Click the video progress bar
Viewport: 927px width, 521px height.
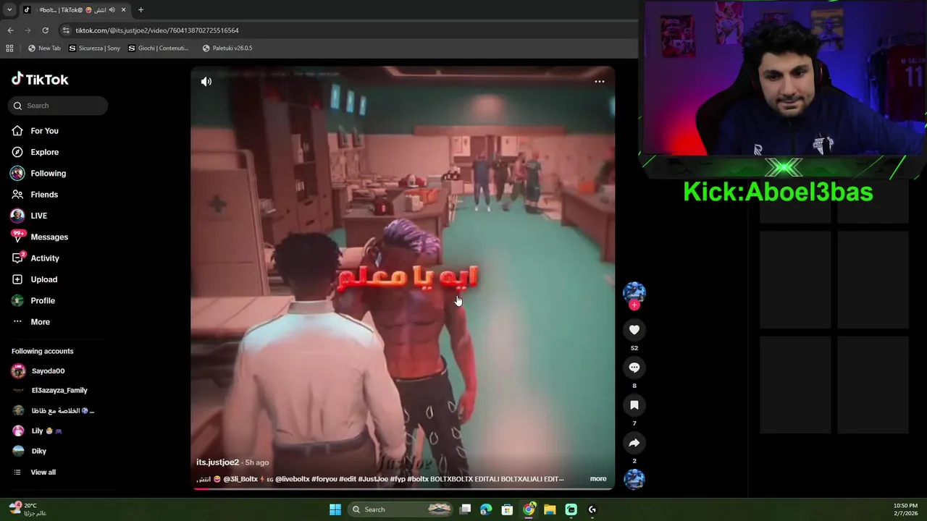tap(403, 488)
